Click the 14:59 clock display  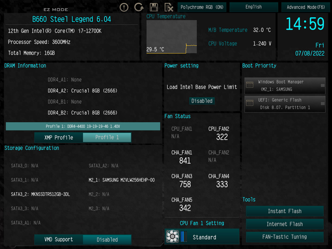(x=305, y=24)
